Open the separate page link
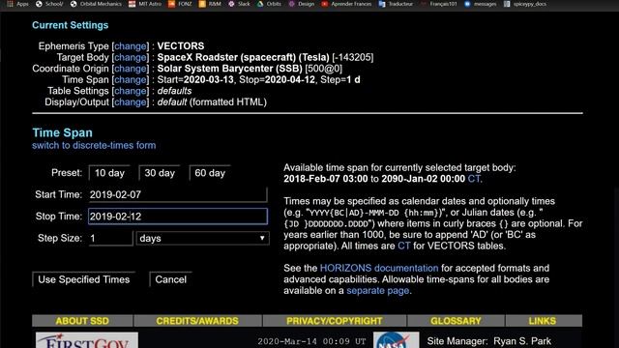 [378, 291]
